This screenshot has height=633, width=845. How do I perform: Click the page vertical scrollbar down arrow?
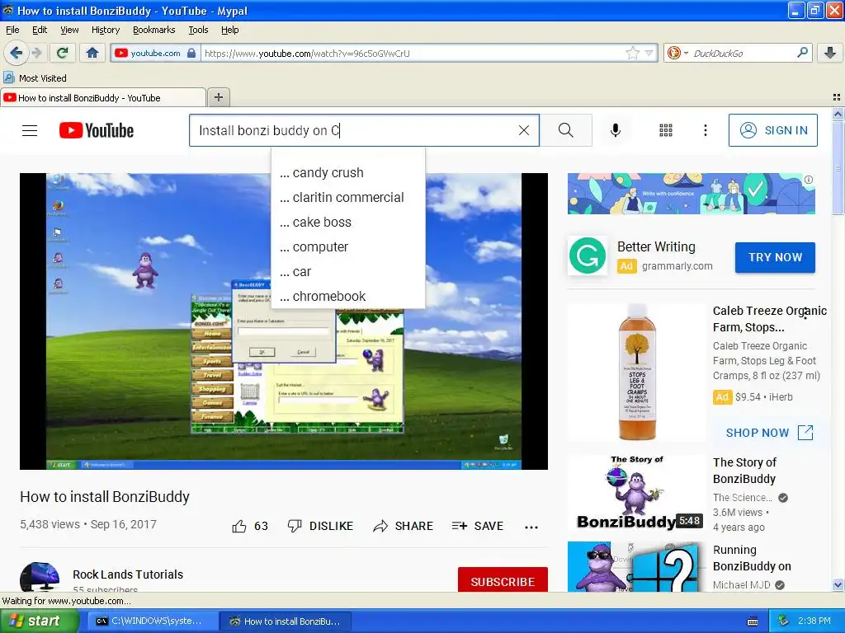838,585
